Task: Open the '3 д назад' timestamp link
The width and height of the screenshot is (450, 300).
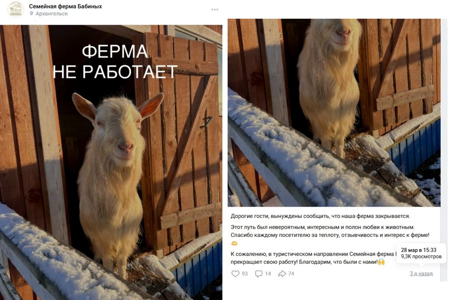Action: (x=421, y=274)
